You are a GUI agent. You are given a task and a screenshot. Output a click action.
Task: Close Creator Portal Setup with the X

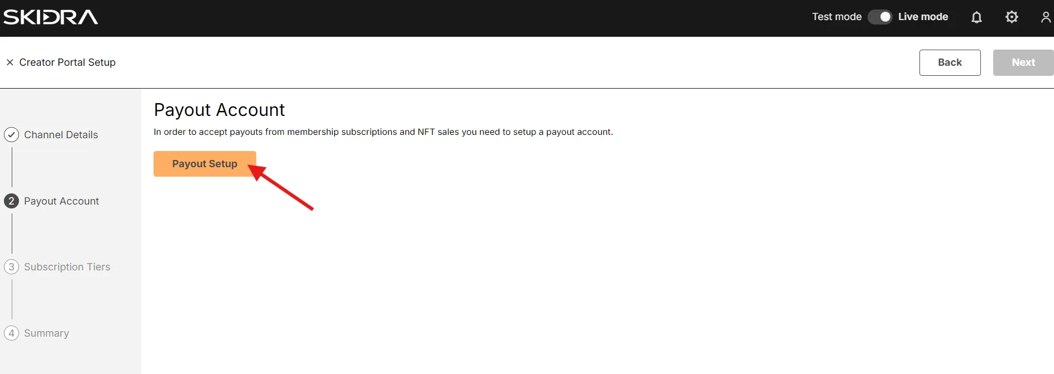coord(10,62)
